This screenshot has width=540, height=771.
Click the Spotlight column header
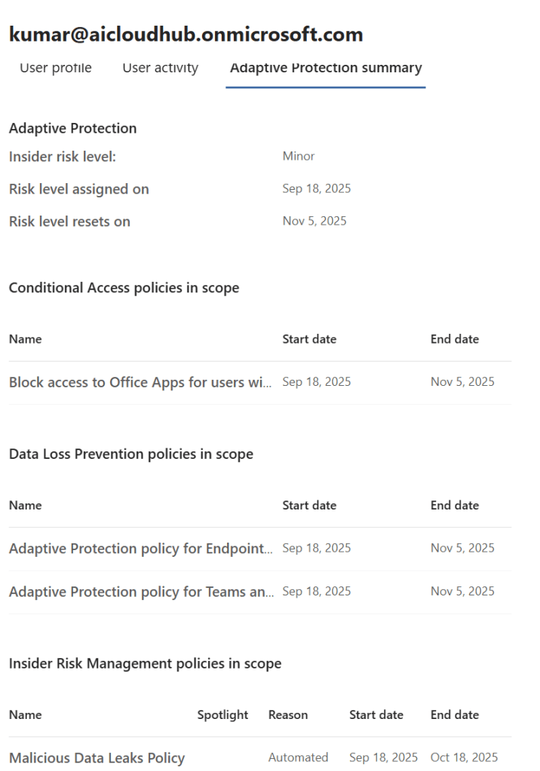point(222,714)
